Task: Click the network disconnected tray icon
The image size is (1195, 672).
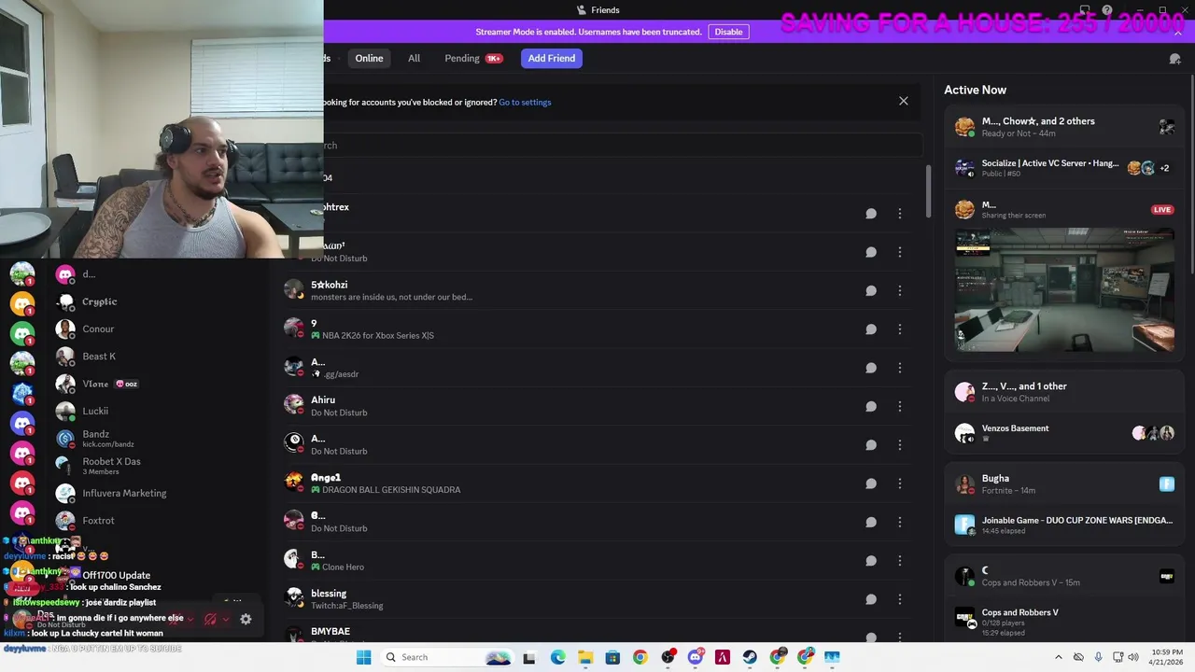Action: (x=1078, y=657)
